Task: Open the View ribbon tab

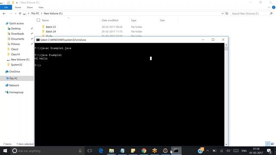Action: 41,7
